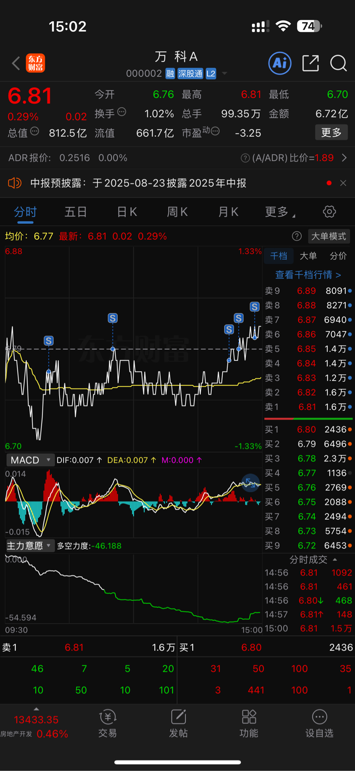Tap the bottom 买1 6.80 queue header

pos(266,648)
